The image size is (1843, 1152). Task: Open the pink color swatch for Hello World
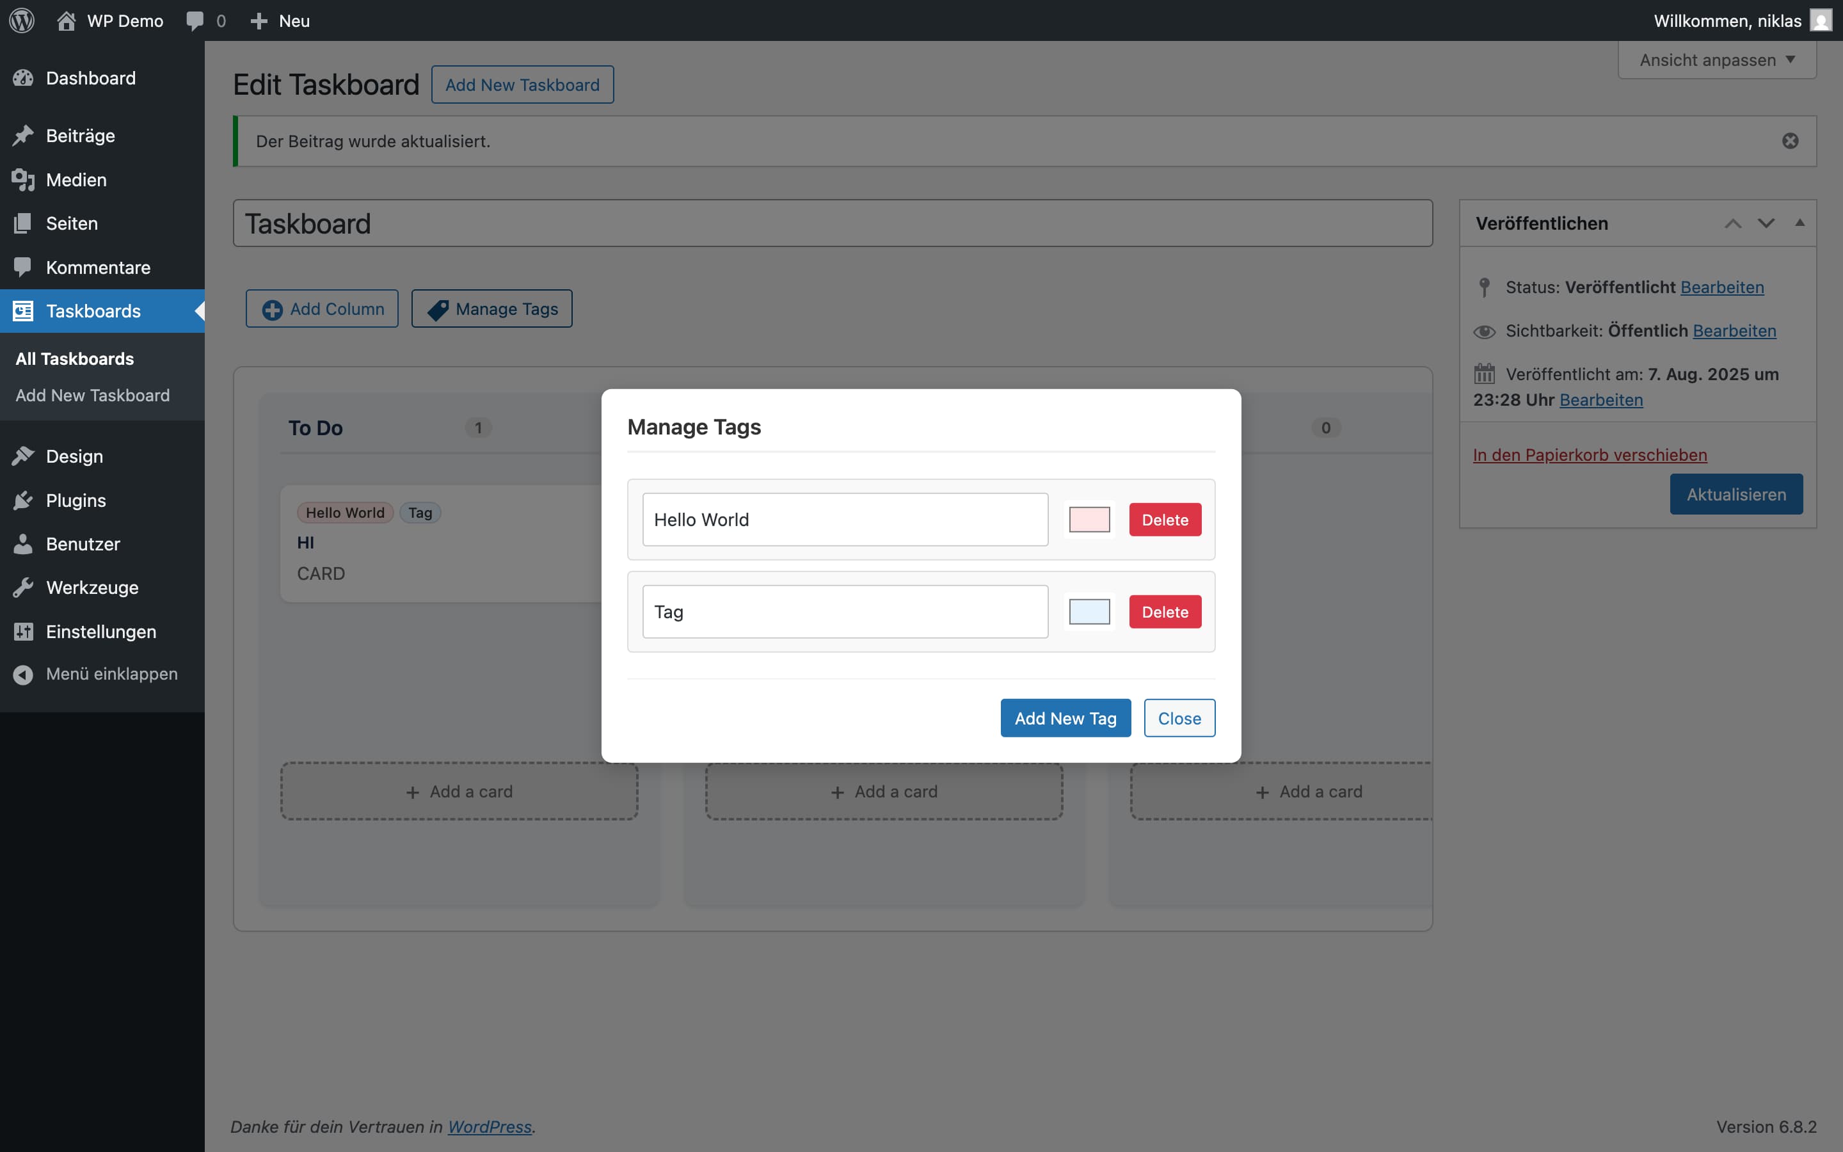[x=1089, y=520]
